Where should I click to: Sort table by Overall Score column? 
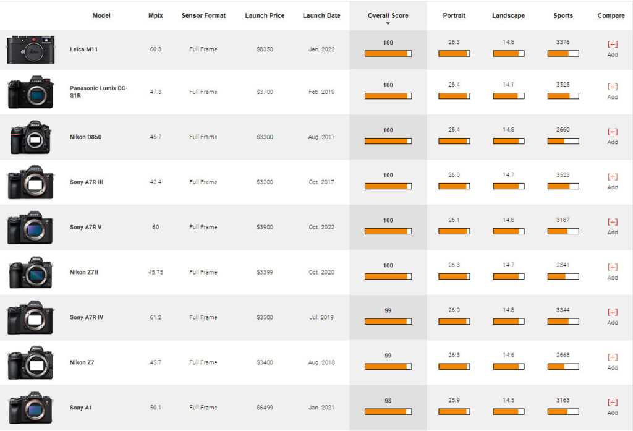[388, 15]
